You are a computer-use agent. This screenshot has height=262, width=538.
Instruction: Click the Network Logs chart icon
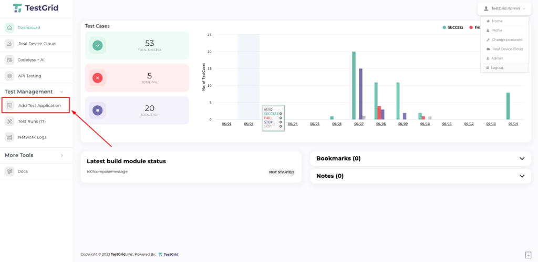coord(9,137)
